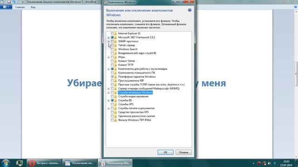Open the Вид ribbon tab in WordPad
Viewport: 298px width, 167px height.
tap(33, 7)
